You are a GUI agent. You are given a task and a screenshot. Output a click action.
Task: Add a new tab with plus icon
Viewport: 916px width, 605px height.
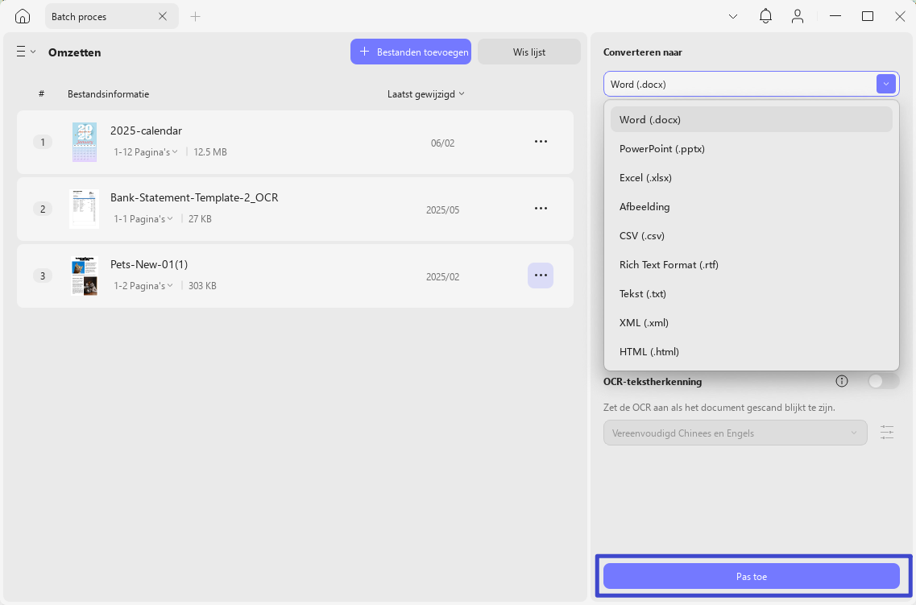(x=195, y=16)
